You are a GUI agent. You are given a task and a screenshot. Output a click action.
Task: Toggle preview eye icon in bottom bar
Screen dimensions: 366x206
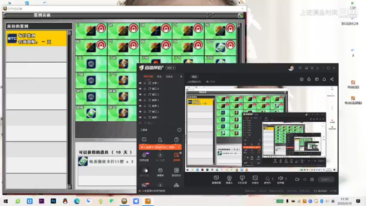point(305,179)
